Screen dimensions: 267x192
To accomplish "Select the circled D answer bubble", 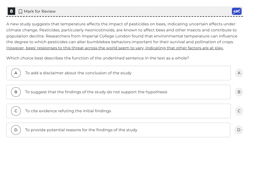I will pyautogui.click(x=16, y=130).
